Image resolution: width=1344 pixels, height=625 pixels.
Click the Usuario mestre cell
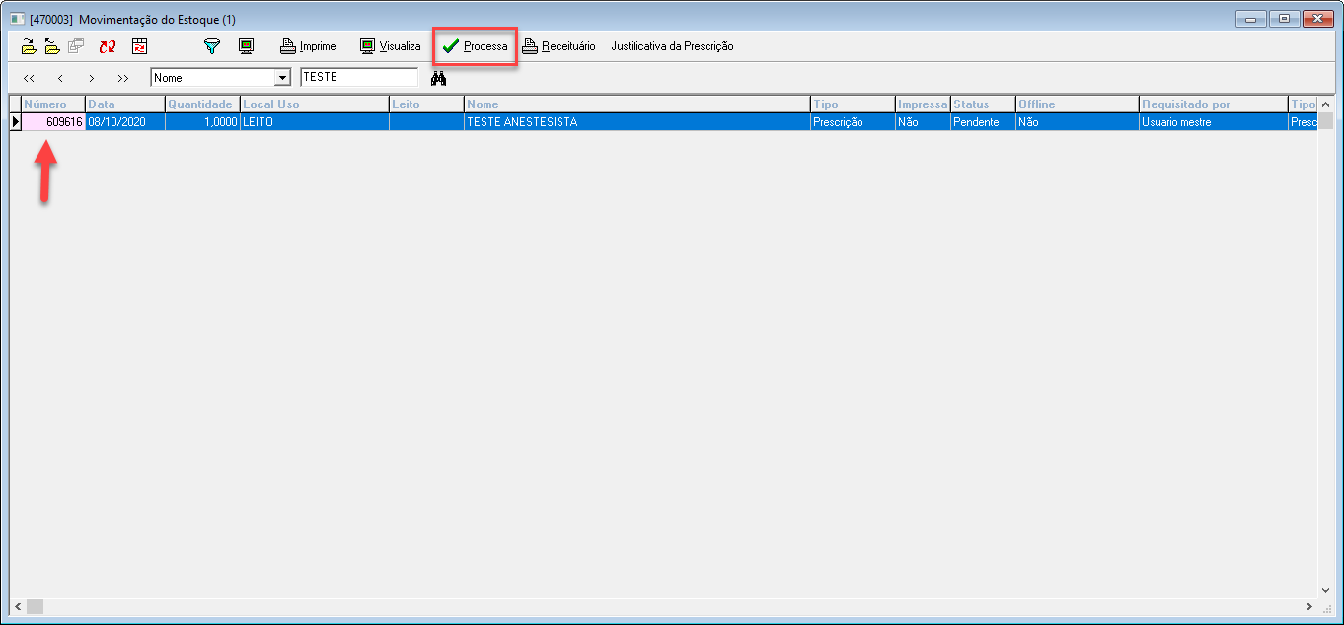pyautogui.click(x=1214, y=122)
